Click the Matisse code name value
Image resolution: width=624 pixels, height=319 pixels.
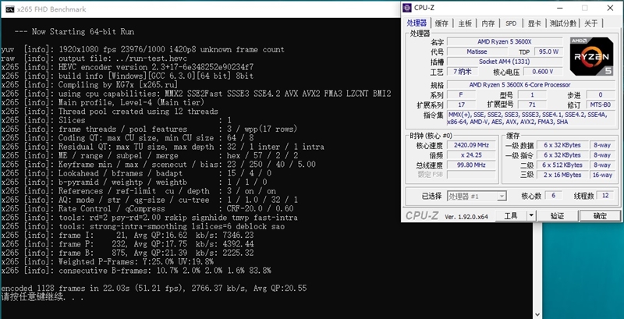[477, 51]
